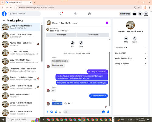Send a thumbs up like
The height and width of the screenshot is (122, 152).
click(x=108, y=112)
